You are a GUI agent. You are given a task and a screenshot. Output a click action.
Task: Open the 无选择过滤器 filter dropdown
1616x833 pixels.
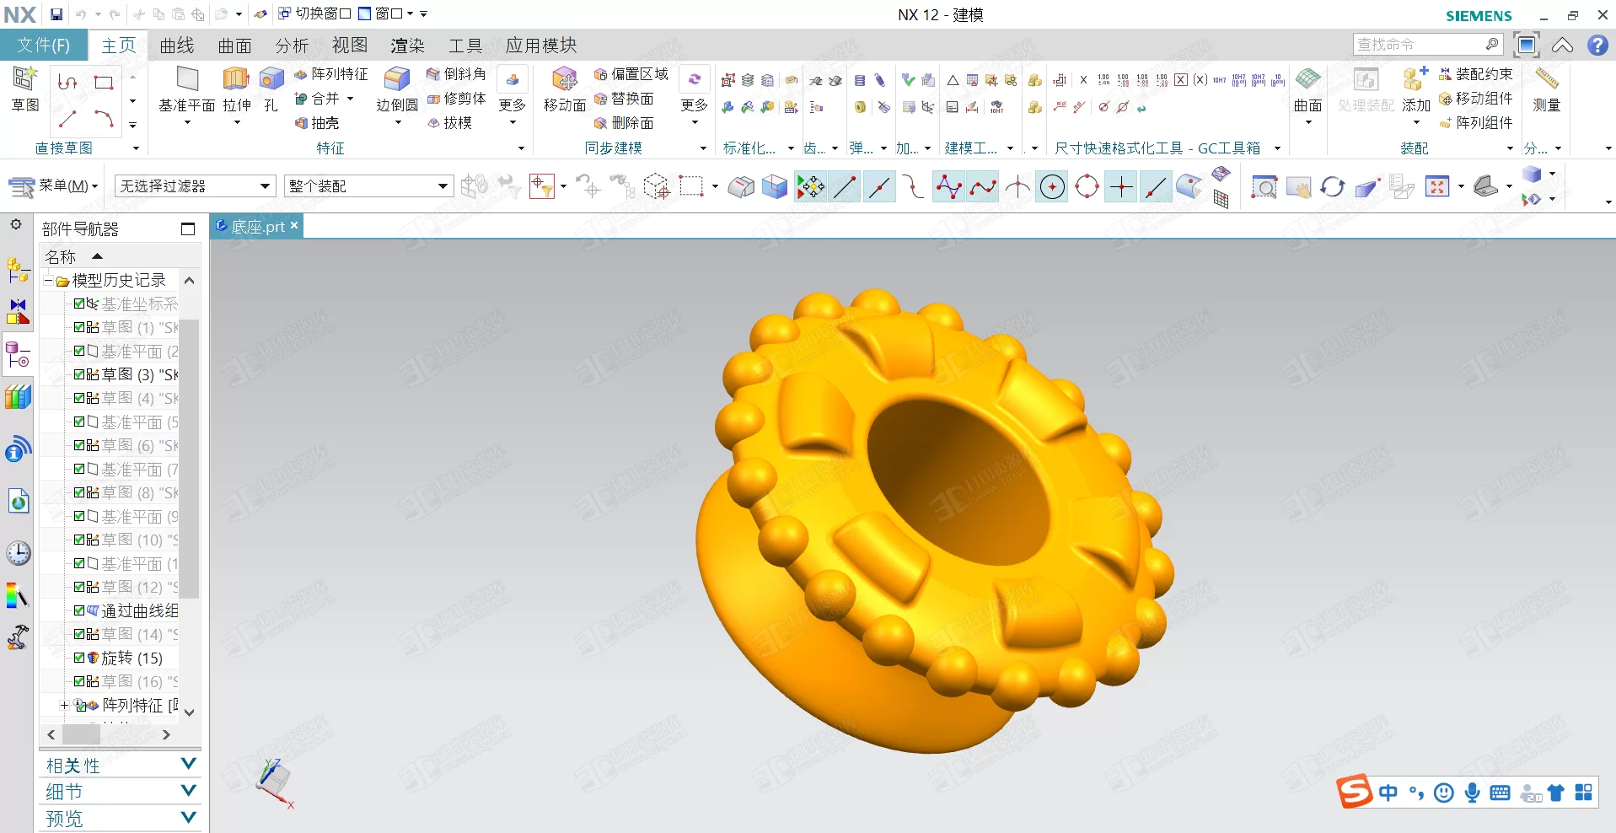(x=195, y=186)
